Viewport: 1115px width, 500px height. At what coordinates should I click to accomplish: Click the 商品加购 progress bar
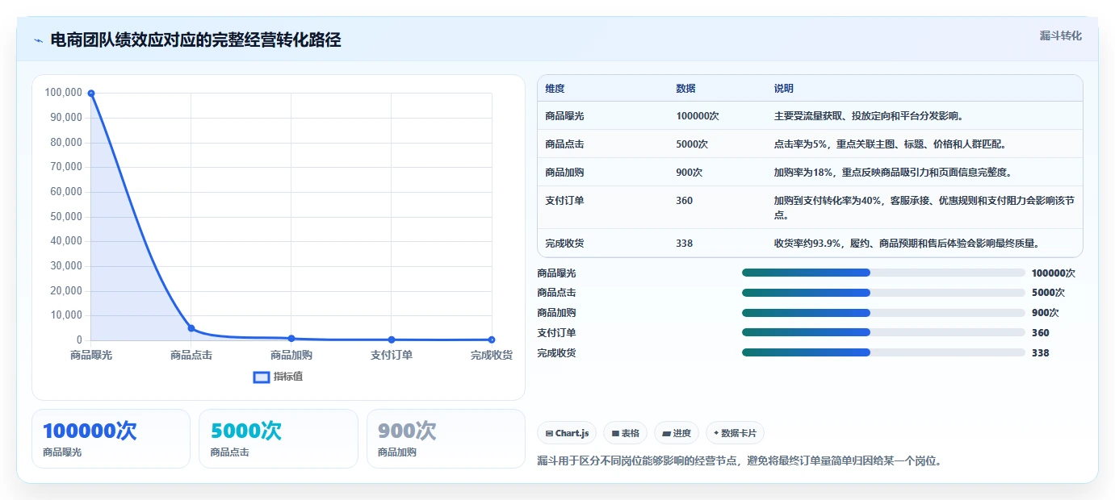[883, 313]
